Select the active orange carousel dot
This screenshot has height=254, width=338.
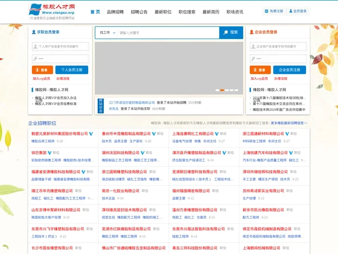pos(222,90)
